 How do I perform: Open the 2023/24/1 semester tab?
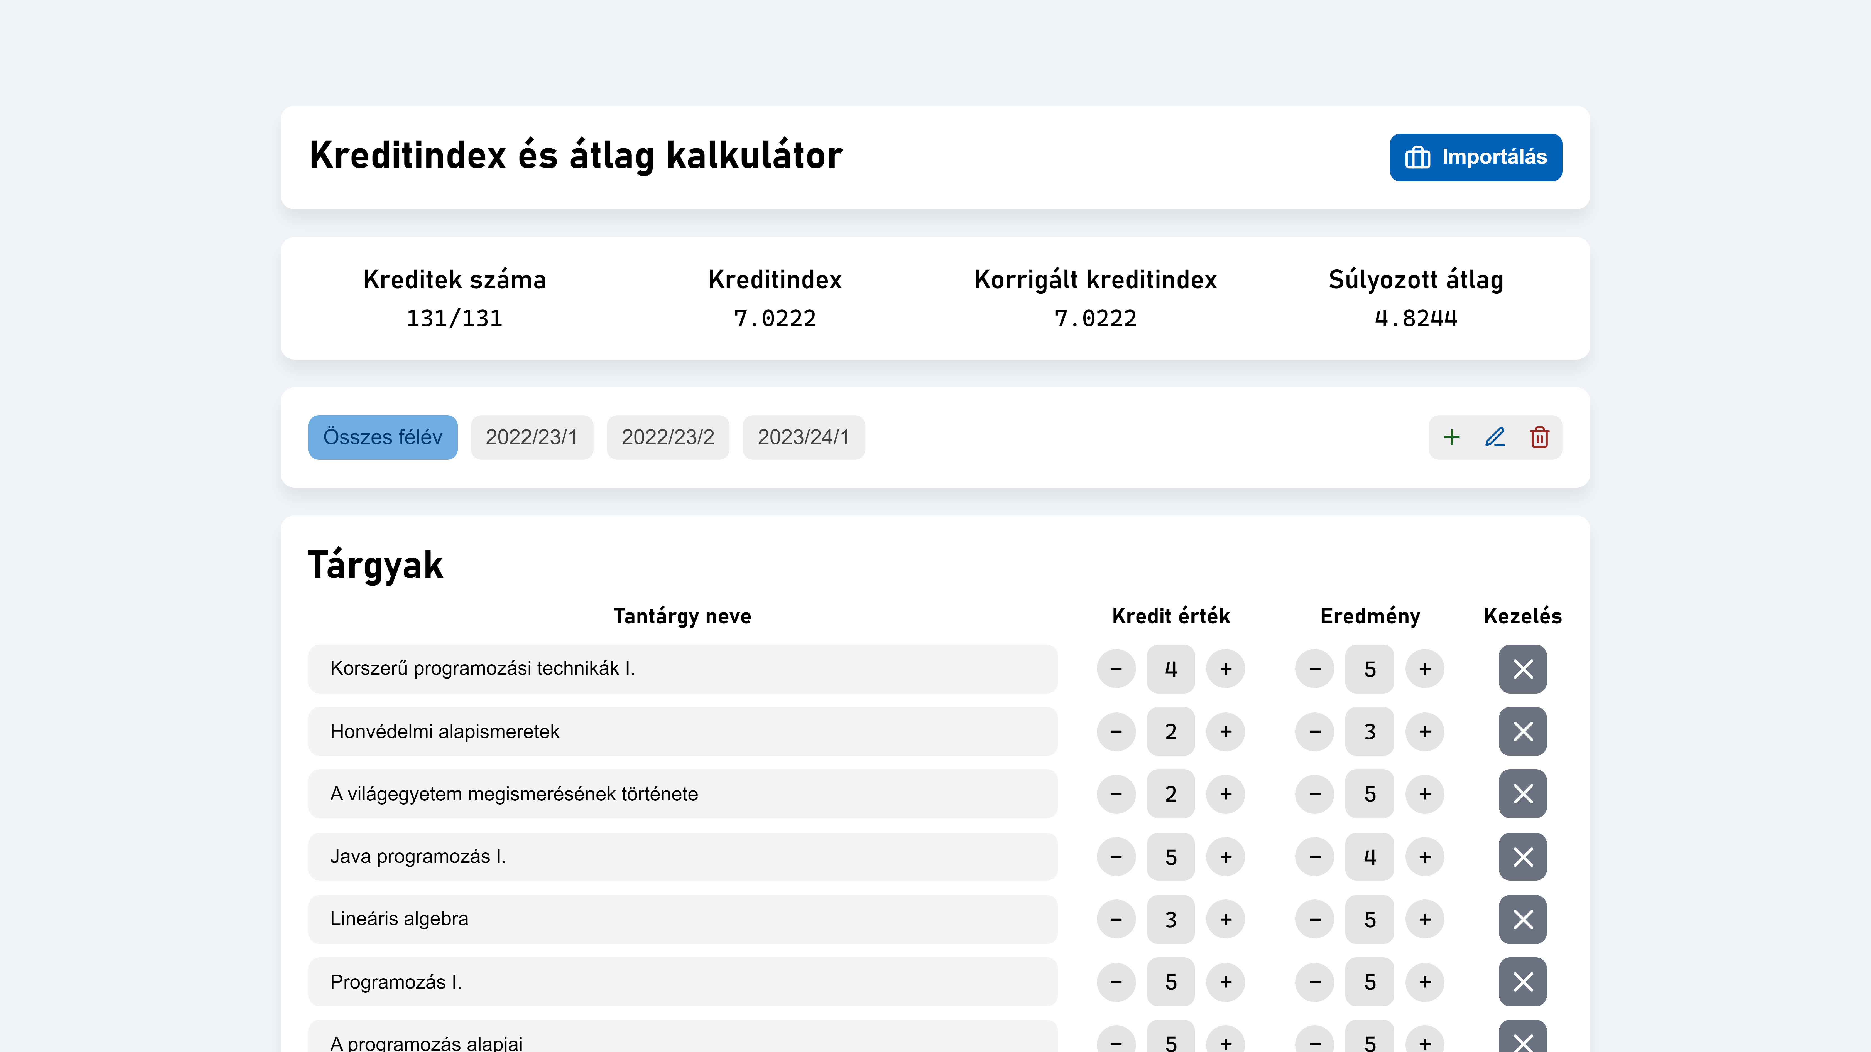point(803,437)
